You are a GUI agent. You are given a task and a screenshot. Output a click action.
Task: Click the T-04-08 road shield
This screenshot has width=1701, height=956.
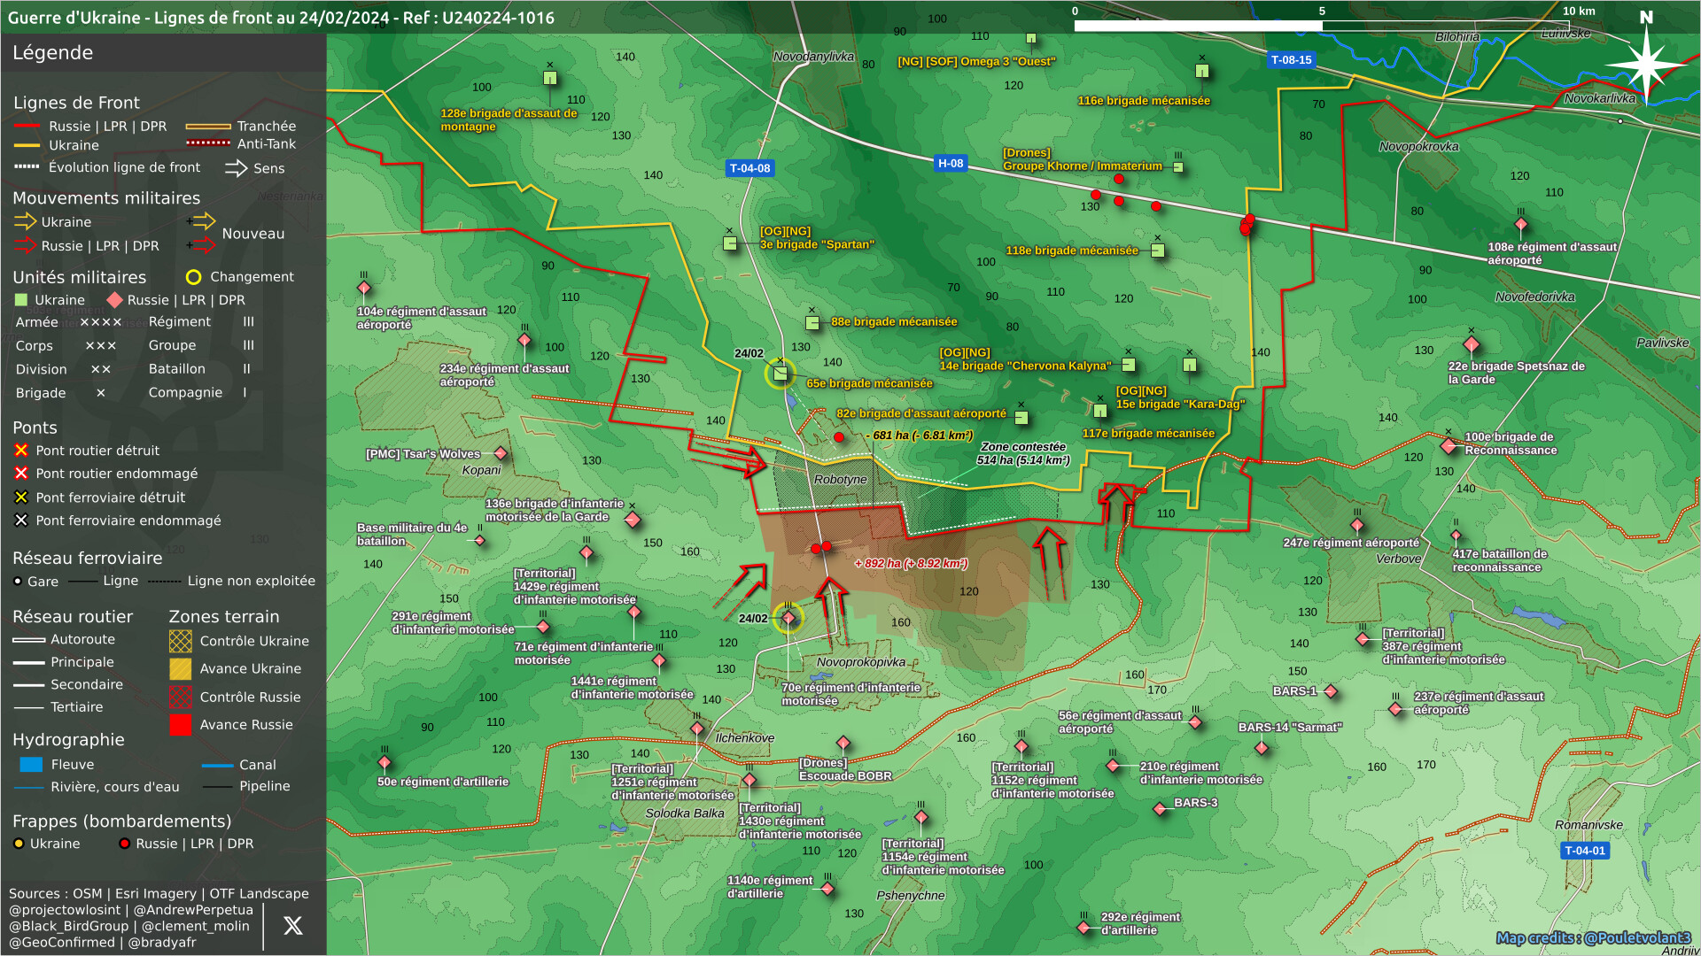750,168
